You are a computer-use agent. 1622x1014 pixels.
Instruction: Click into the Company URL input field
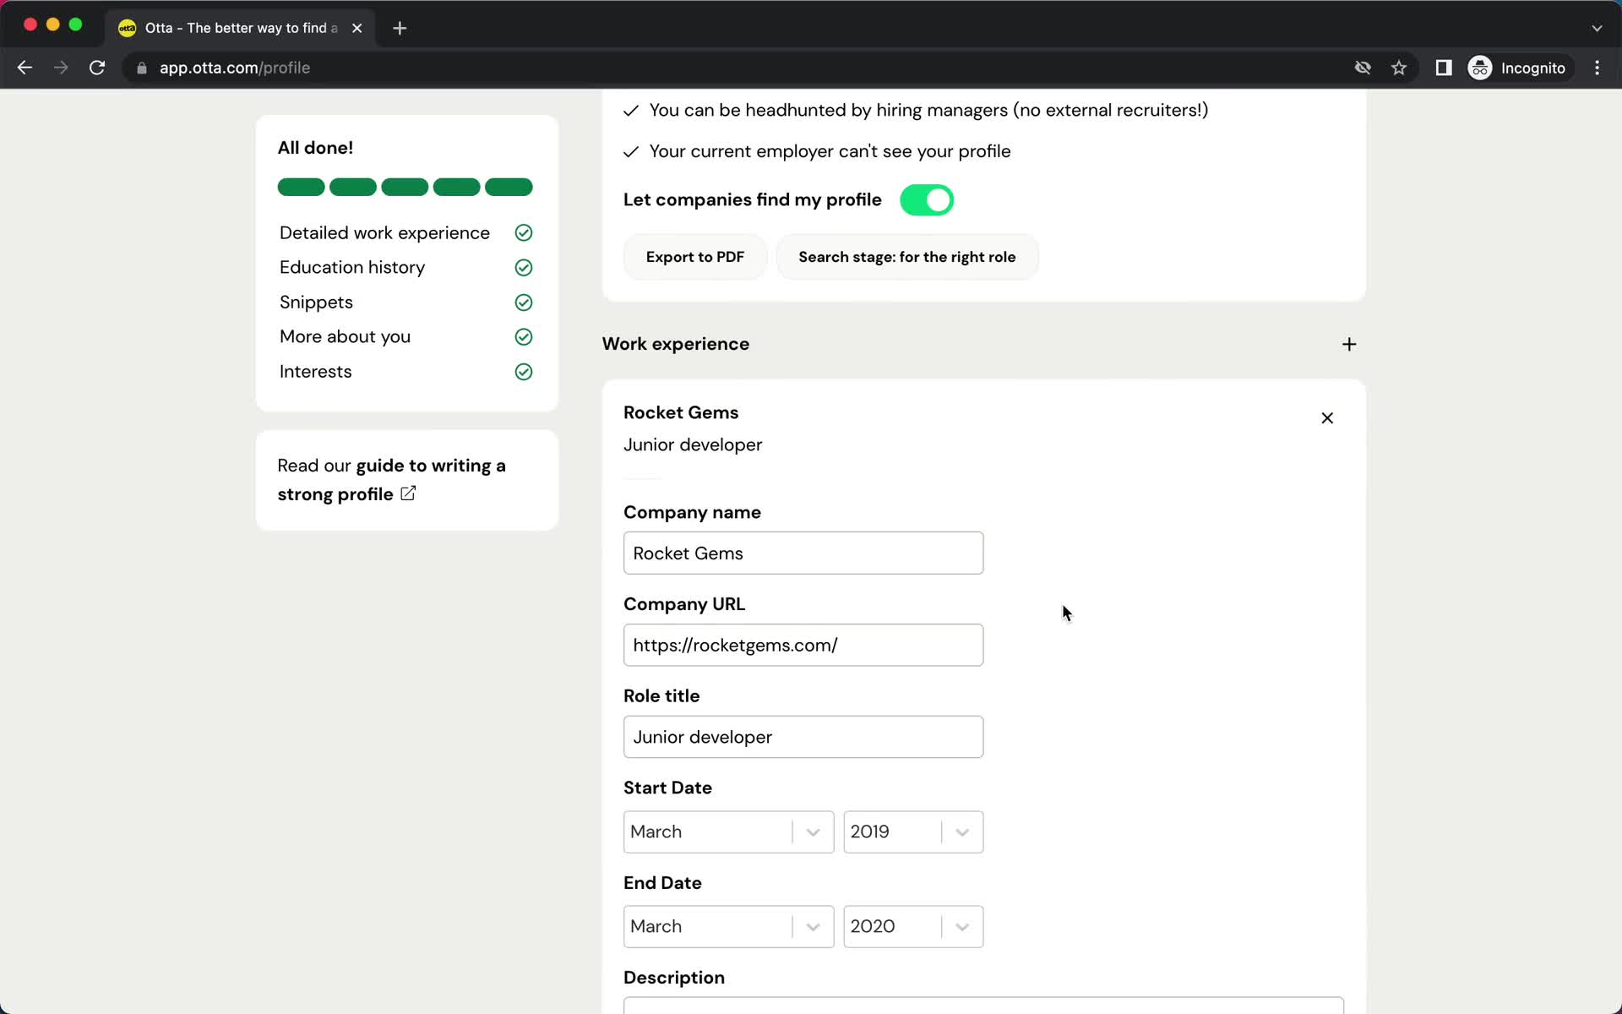click(x=803, y=644)
